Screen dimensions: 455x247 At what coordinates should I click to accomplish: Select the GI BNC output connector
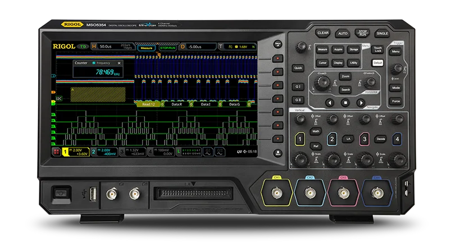click(112, 194)
